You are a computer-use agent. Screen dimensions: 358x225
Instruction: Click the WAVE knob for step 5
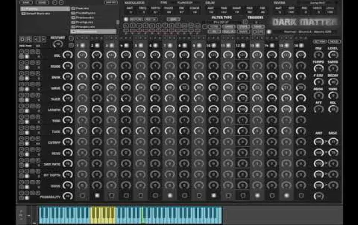tap(140, 87)
